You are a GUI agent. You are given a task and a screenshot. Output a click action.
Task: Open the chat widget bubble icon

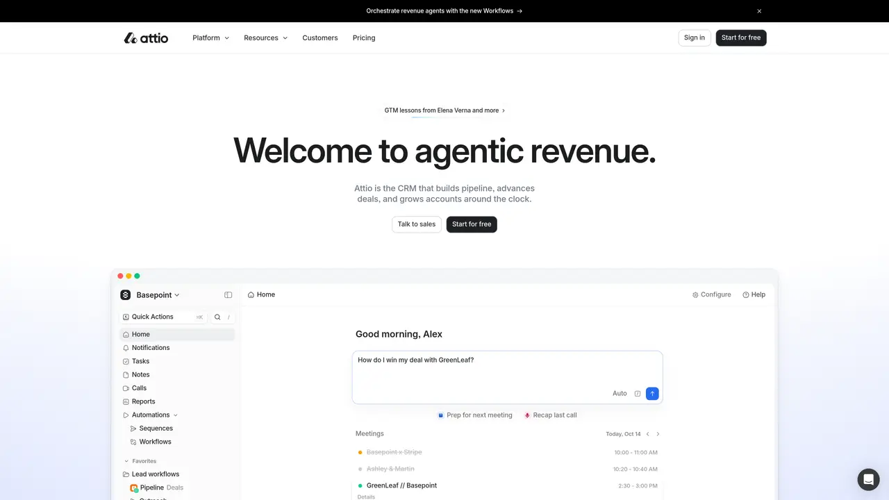[868, 479]
